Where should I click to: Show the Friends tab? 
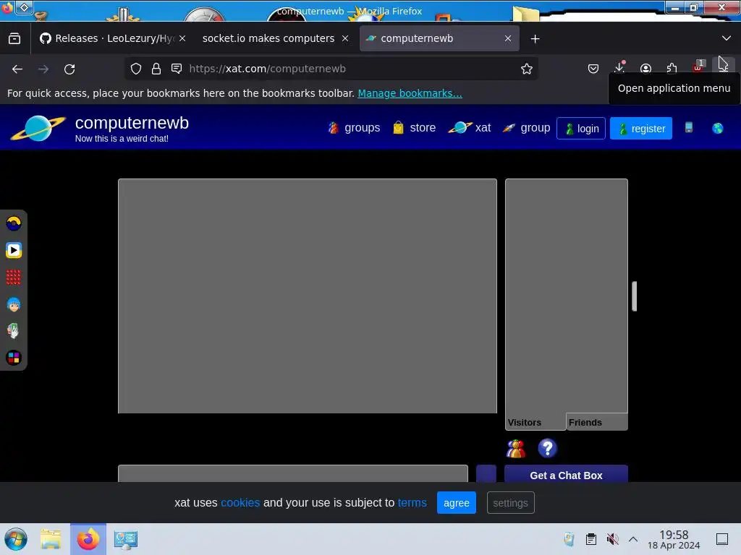pyautogui.click(x=597, y=422)
